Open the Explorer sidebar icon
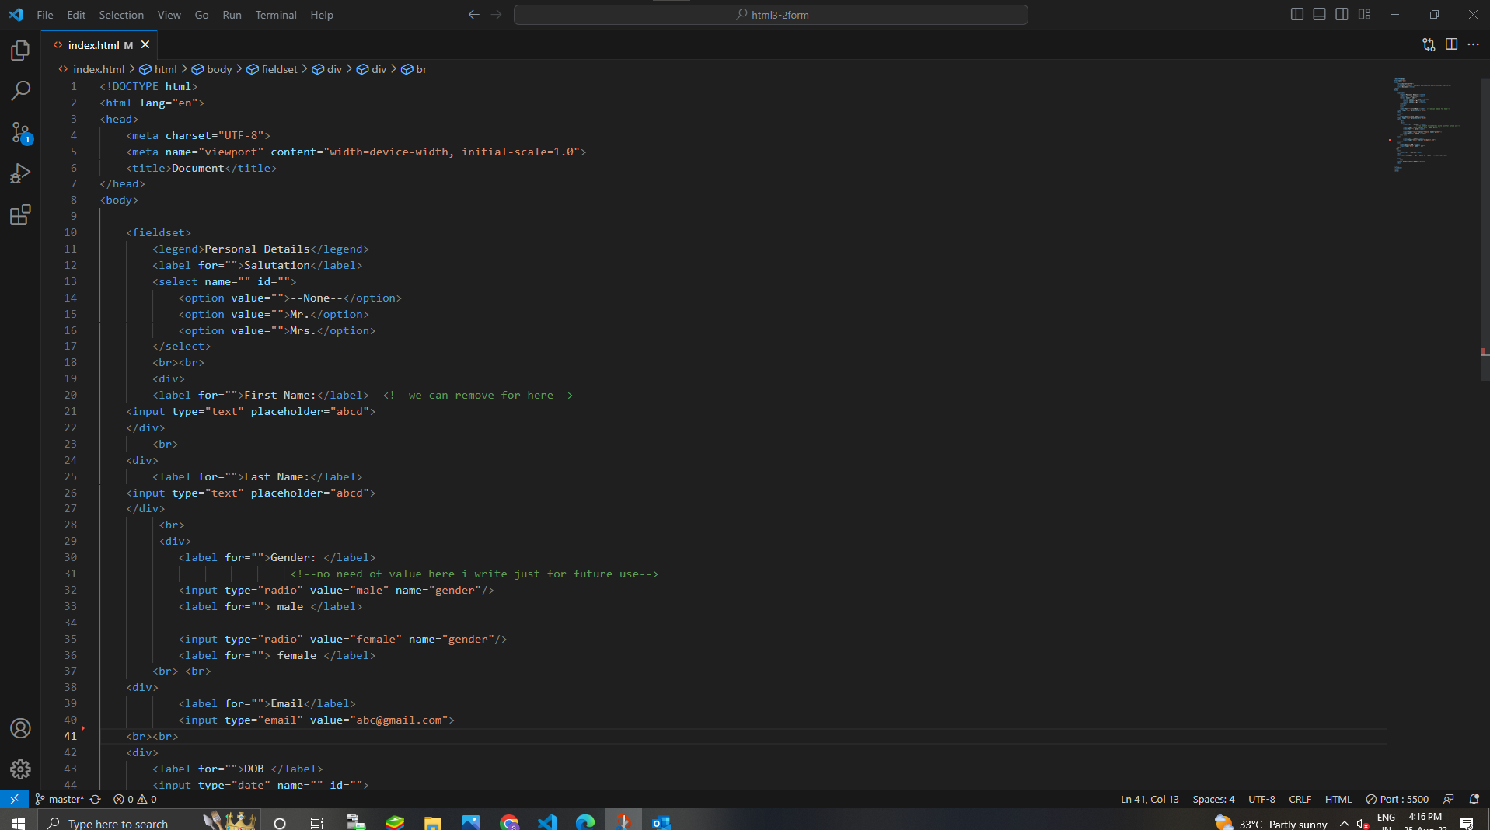 [x=19, y=50]
